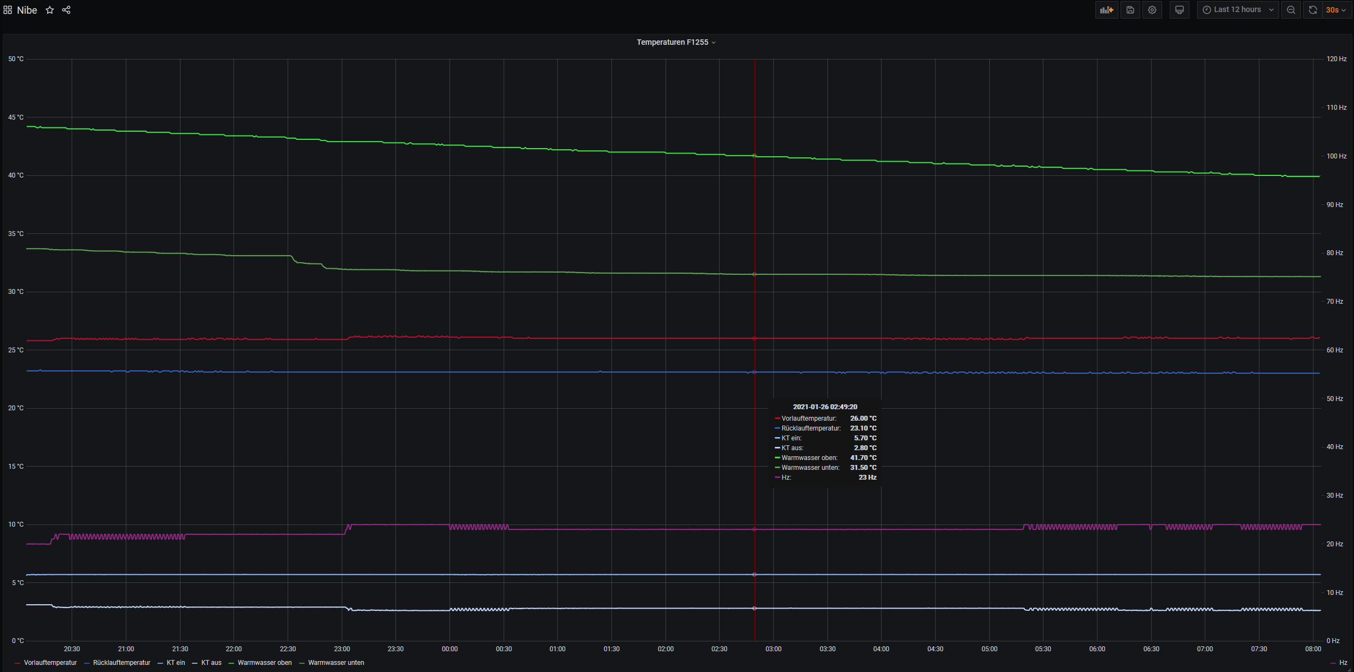The image size is (1354, 672).
Task: Star the Nibe dashboard
Action: coord(50,10)
